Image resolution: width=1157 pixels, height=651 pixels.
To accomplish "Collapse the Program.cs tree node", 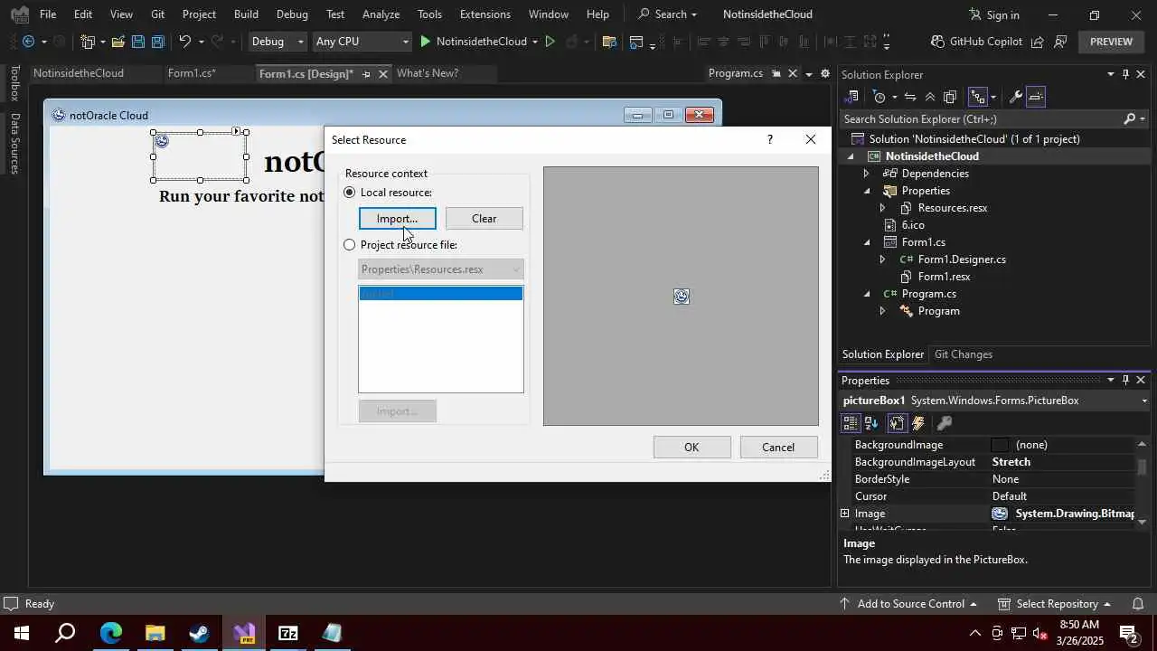I will point(866,294).
